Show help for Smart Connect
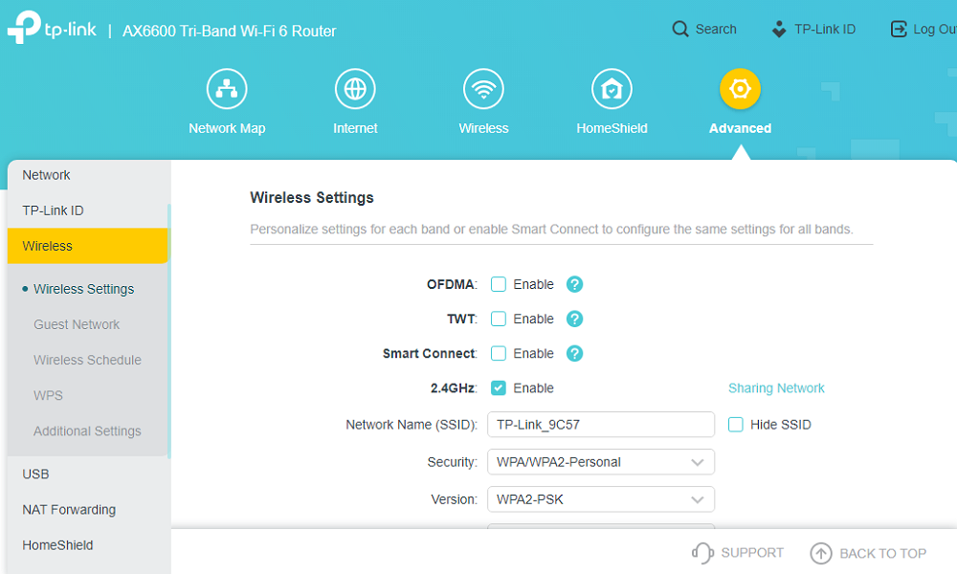Screen dimensions: 957x574 coord(574,354)
